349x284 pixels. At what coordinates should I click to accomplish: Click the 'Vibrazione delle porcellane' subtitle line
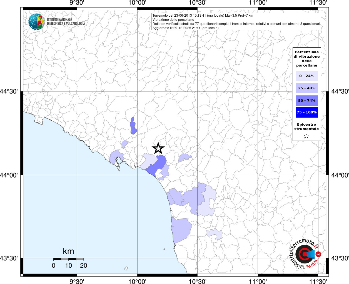click(173, 20)
